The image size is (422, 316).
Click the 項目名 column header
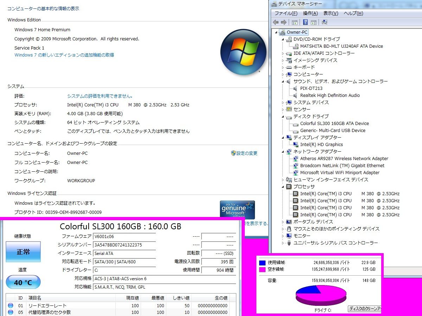point(71,298)
